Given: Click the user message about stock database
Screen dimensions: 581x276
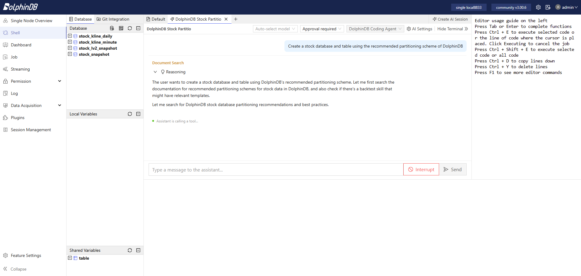Looking at the screenshot, I should tap(375, 46).
